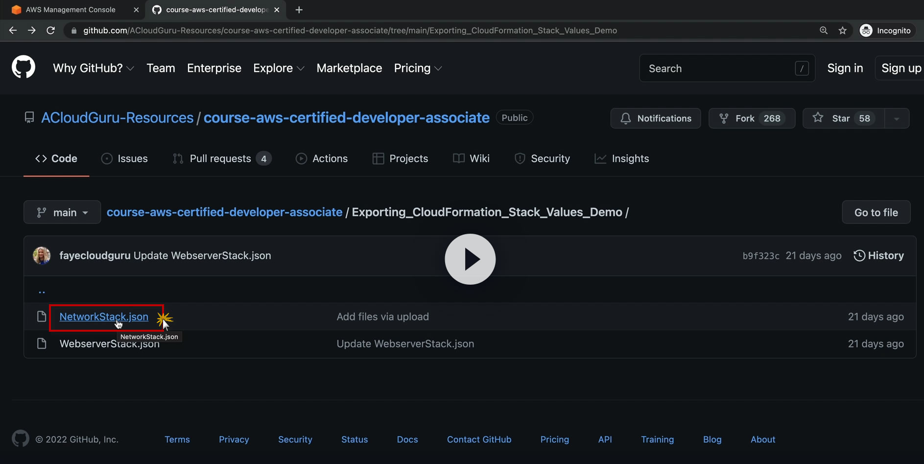Open the Pull requests tab
924x464 pixels.
click(221, 159)
